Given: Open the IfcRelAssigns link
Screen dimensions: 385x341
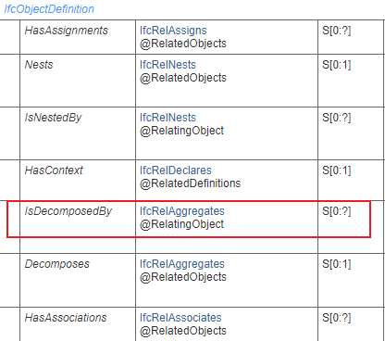Looking at the screenshot, I should click(x=173, y=31).
